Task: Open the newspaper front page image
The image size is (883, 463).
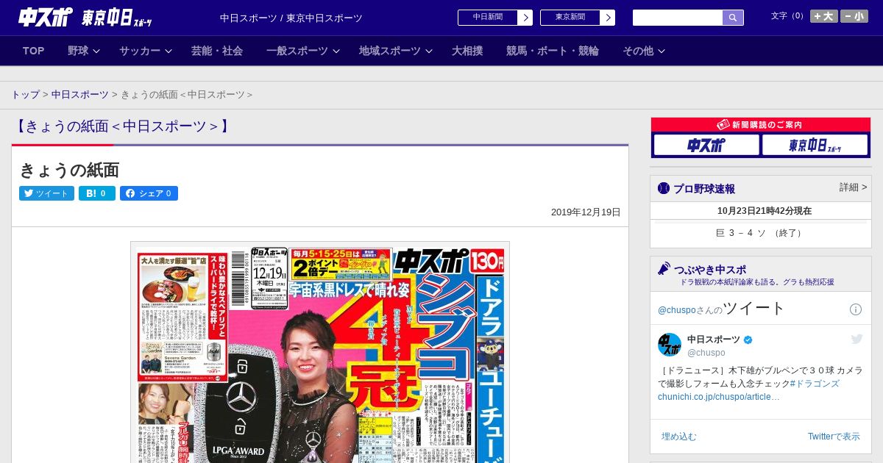Action: [320, 352]
